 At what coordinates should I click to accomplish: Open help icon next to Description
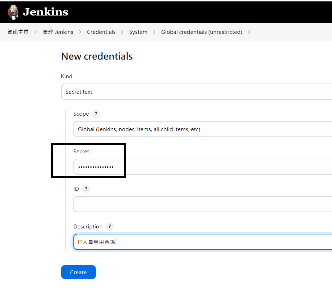click(x=110, y=226)
